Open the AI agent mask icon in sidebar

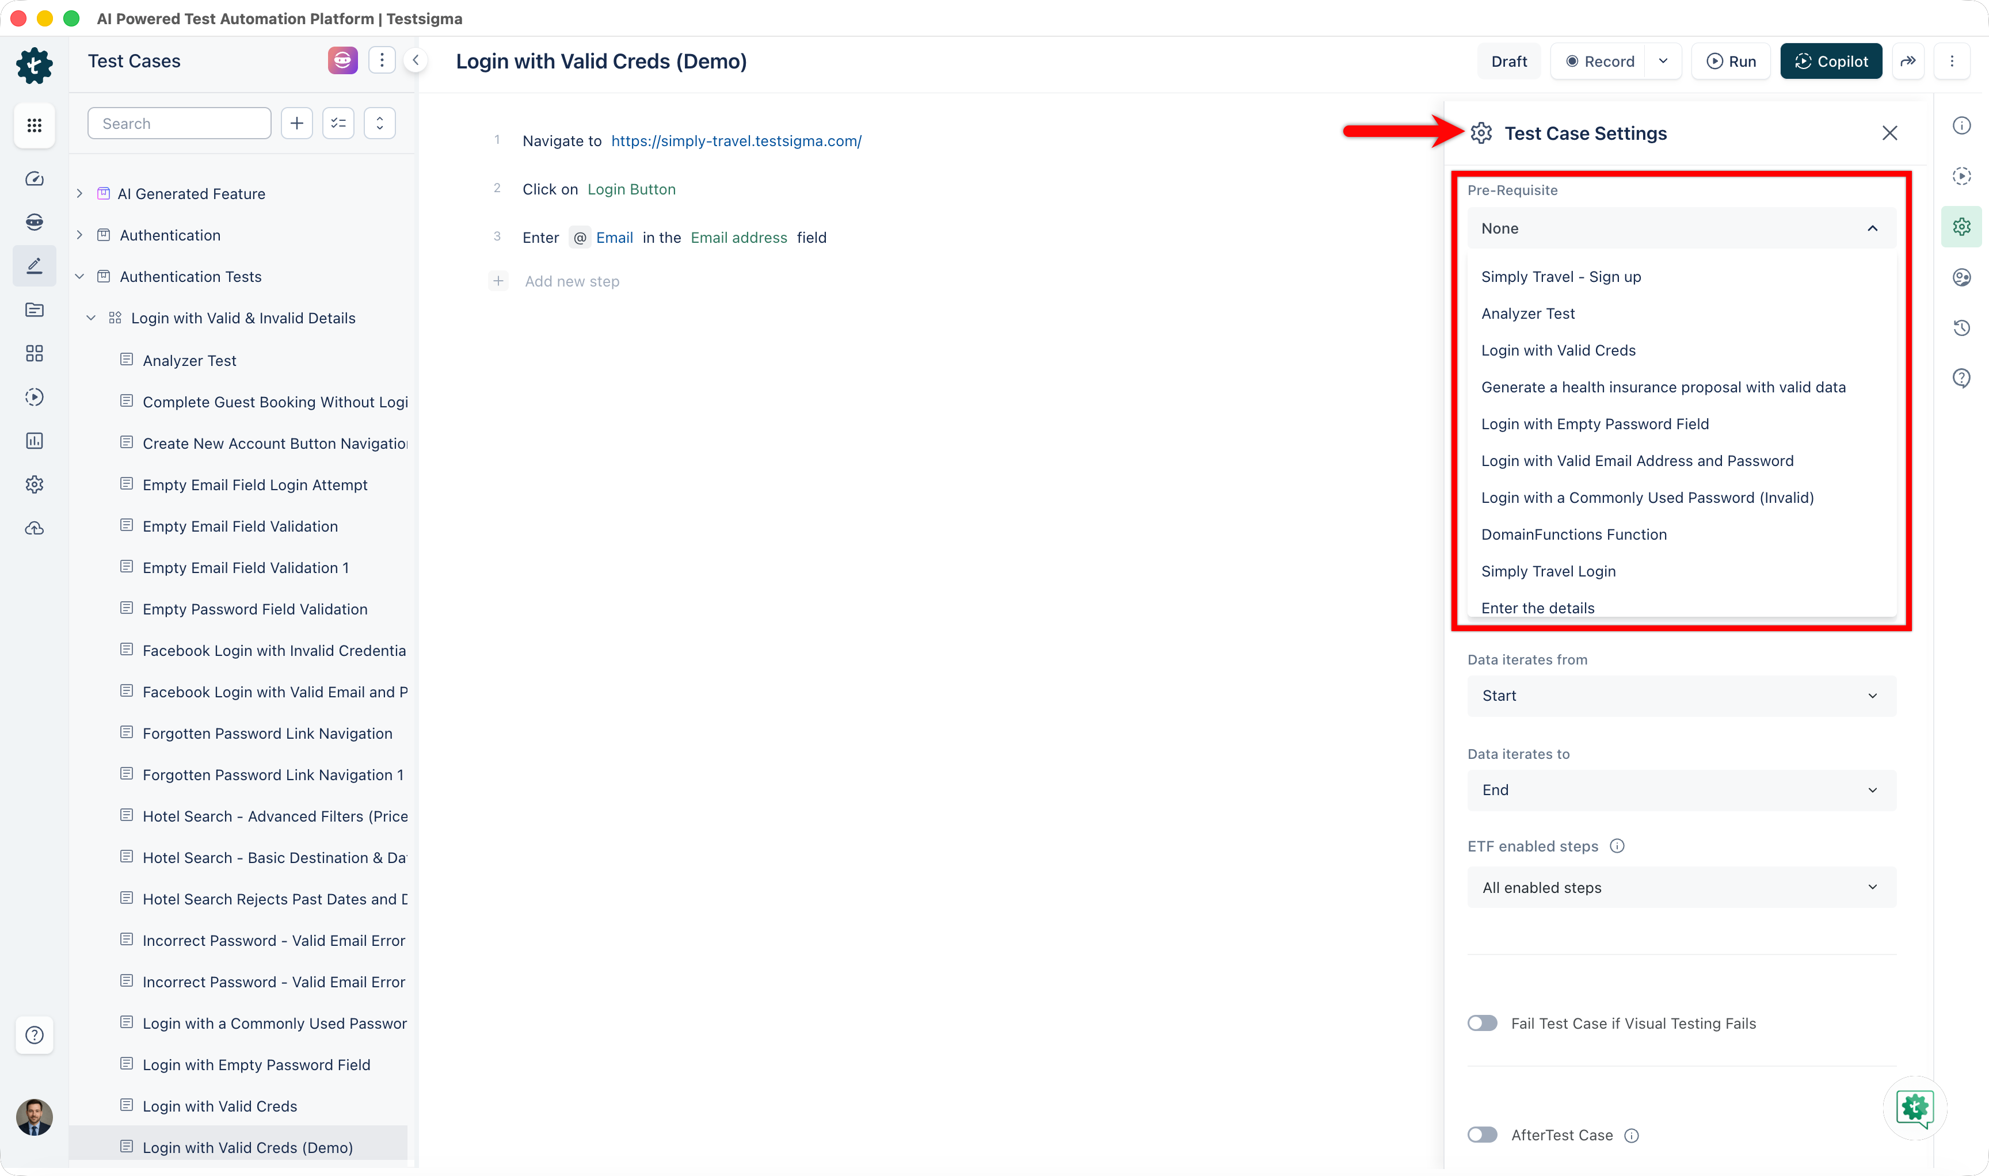pyautogui.click(x=34, y=222)
